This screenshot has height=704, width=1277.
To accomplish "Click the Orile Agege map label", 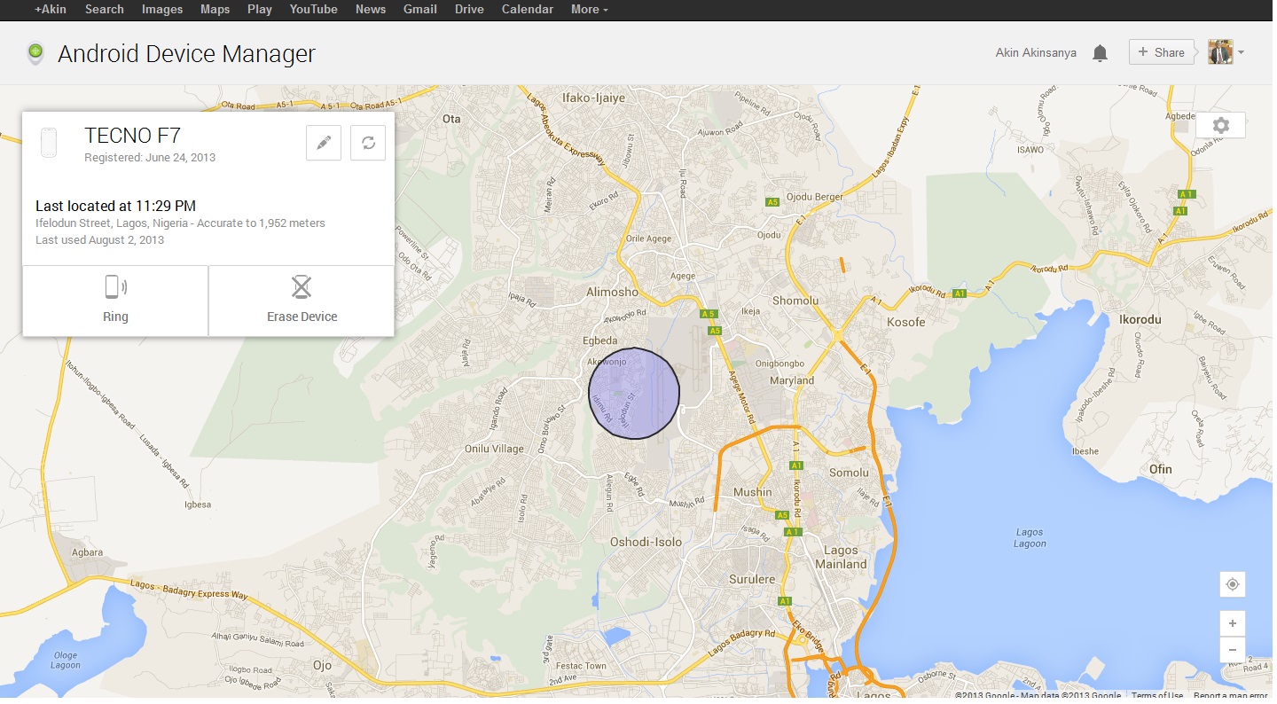I will [x=648, y=239].
